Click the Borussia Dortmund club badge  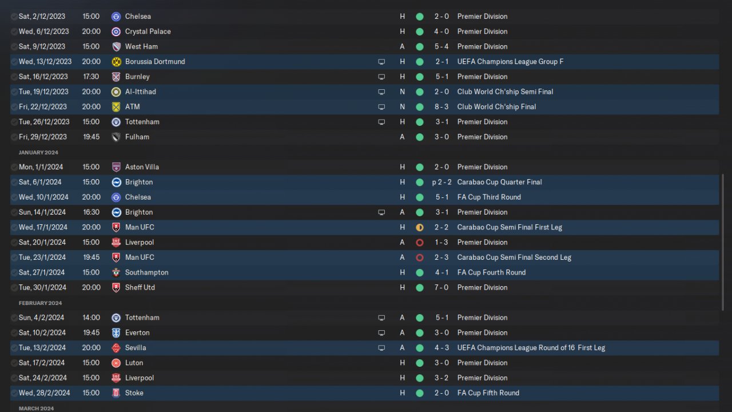[116, 62]
